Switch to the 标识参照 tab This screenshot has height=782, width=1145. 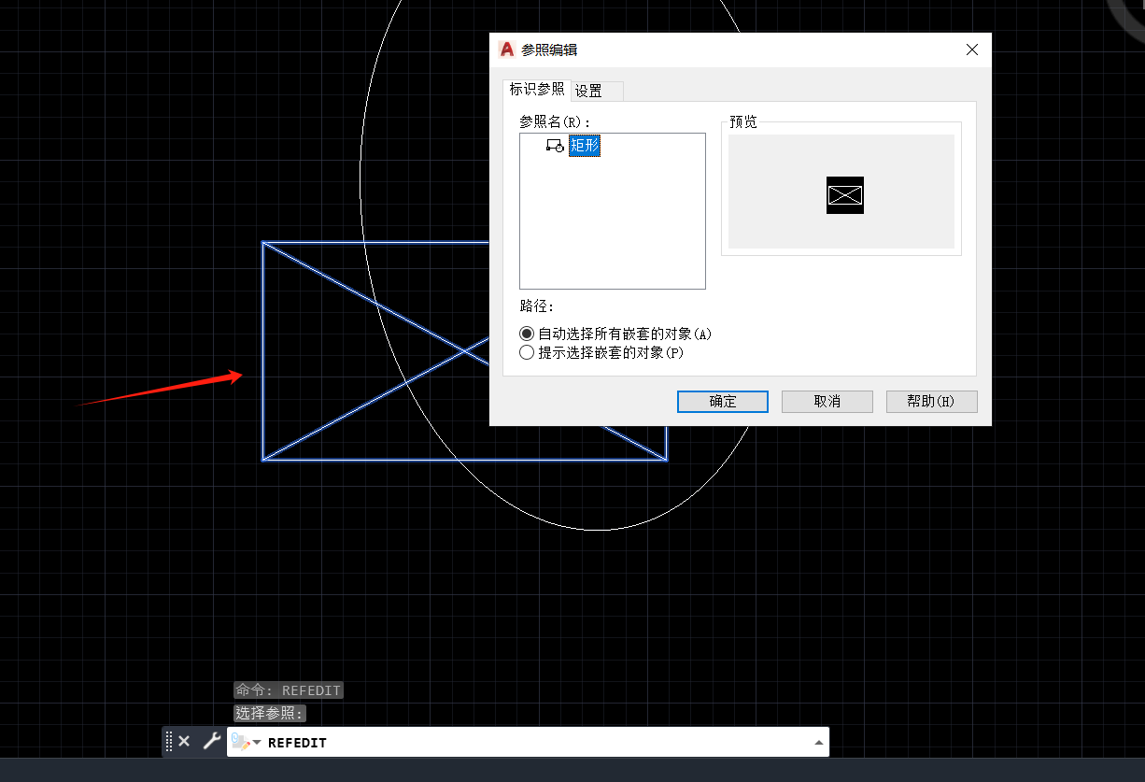(x=537, y=90)
